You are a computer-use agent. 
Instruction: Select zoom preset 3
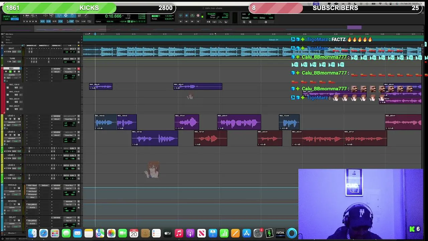tap(30, 21)
